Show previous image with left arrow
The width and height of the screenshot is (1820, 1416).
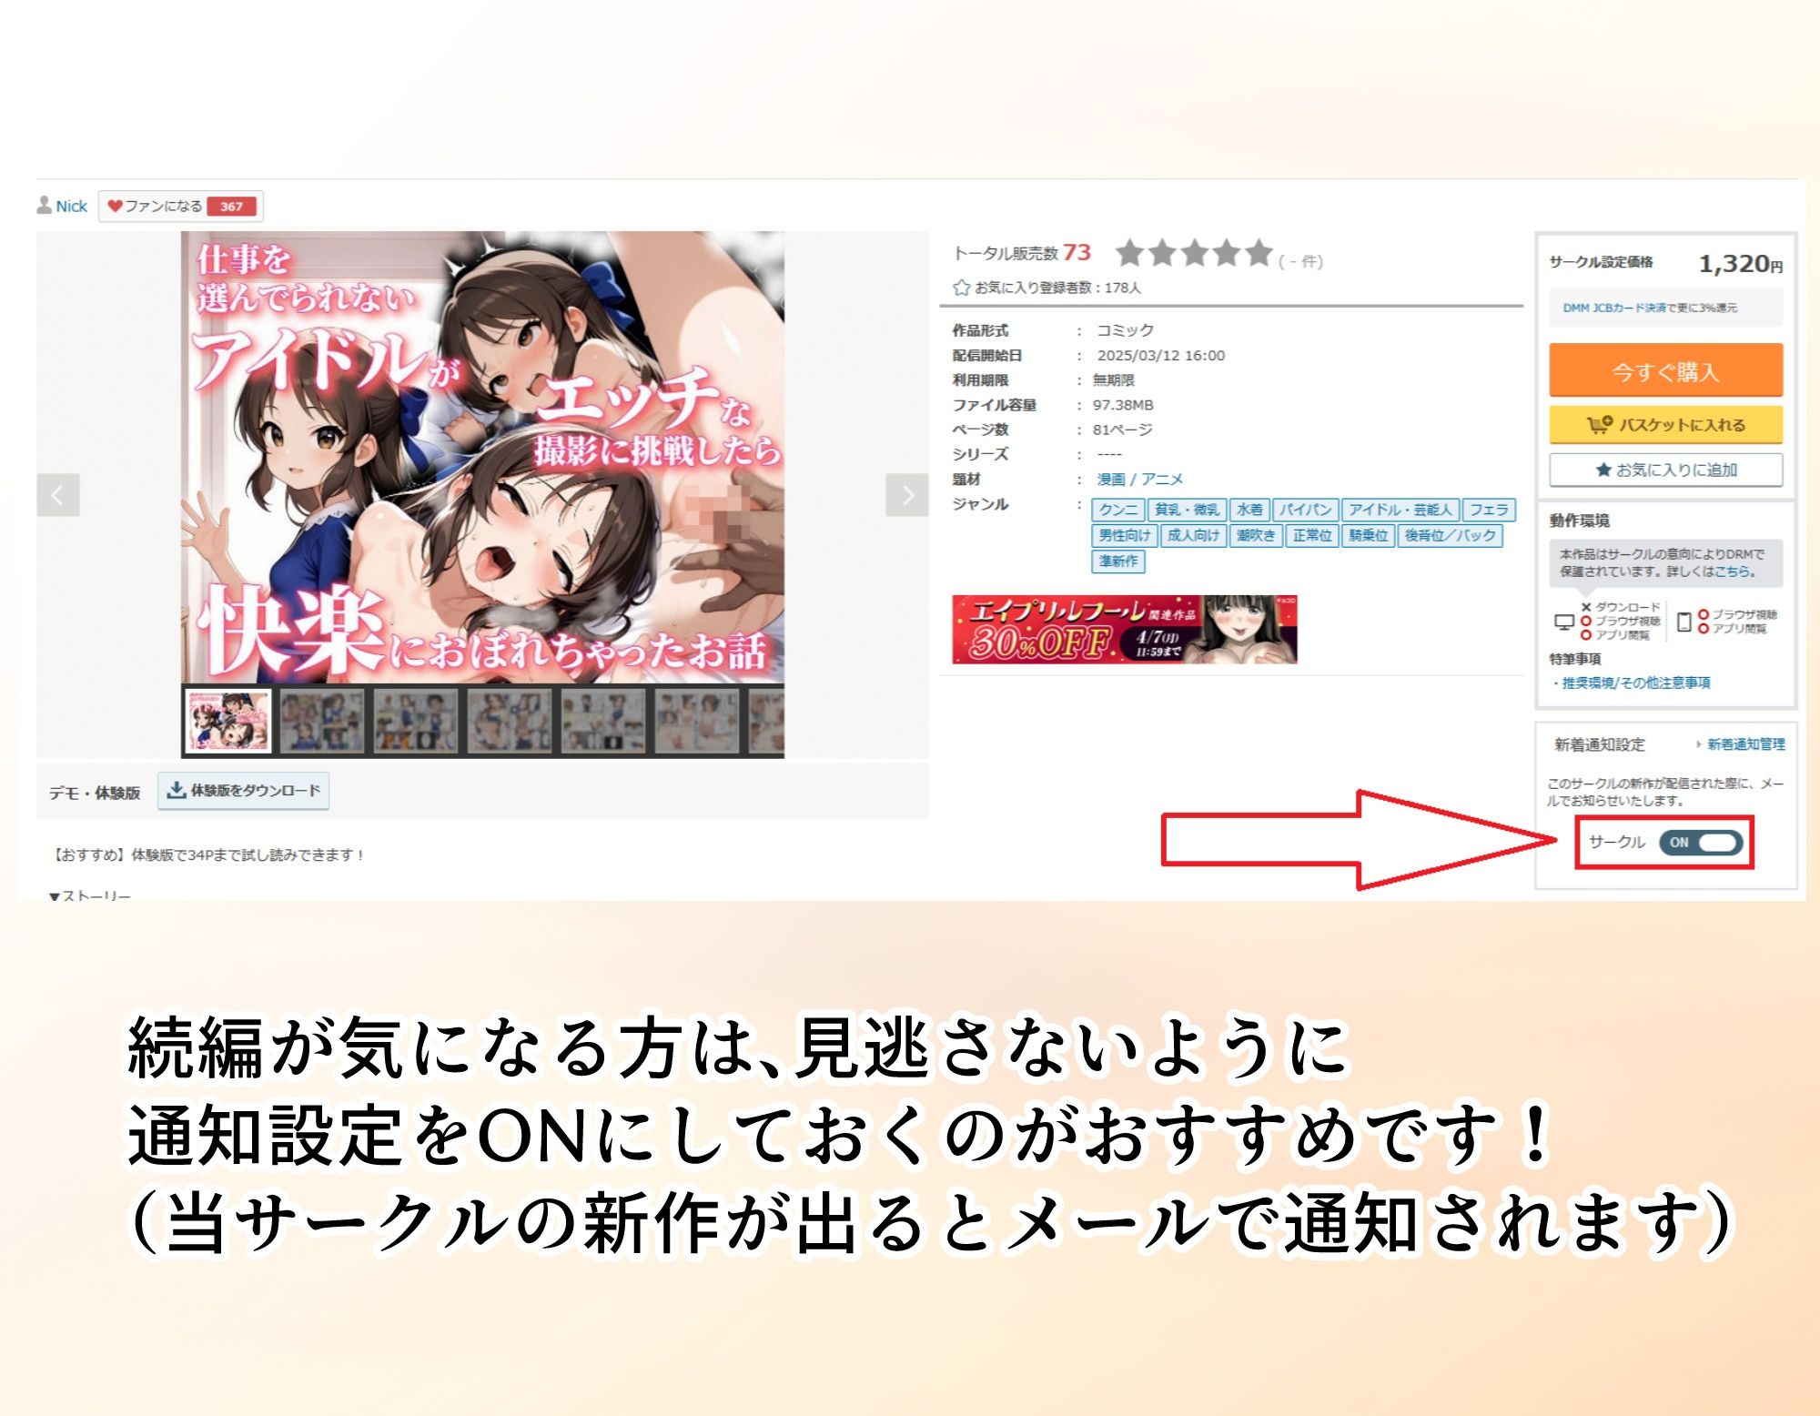click(58, 495)
